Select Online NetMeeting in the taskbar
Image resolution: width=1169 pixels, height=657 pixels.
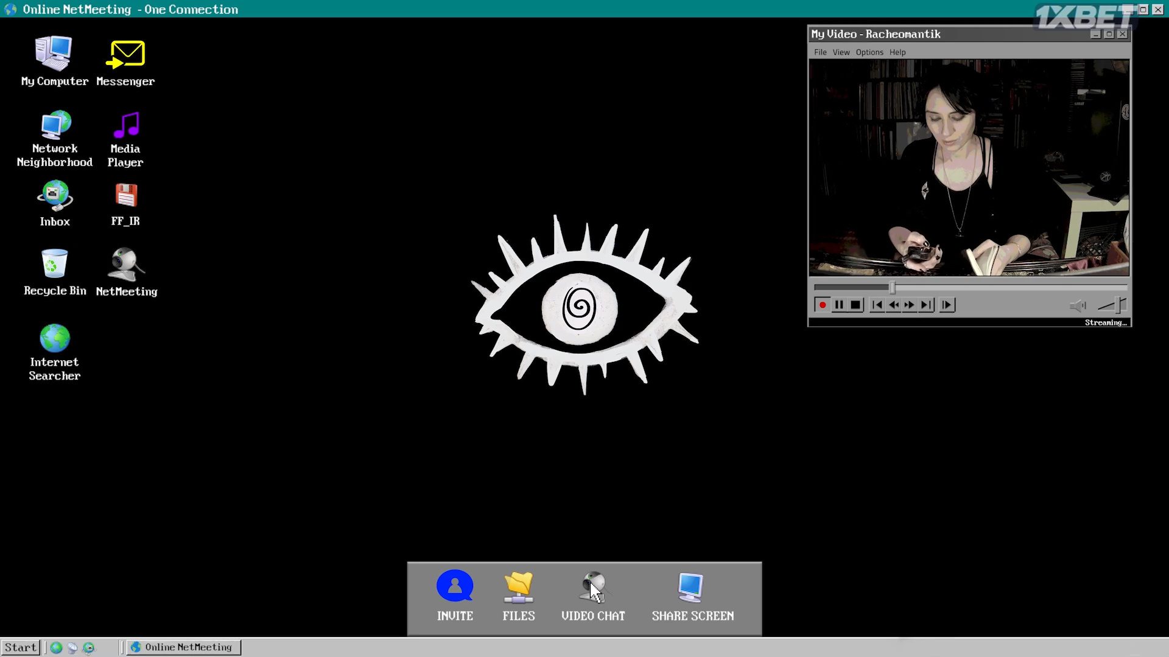[182, 647]
